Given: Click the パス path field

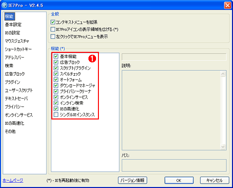Looking at the screenshot, I should tap(174, 166).
